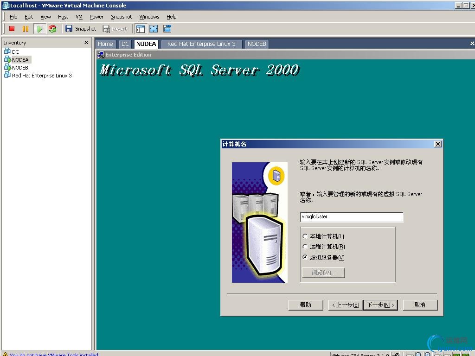Screen dimensions: 475x356
Task: Select 远程计算机(R) radio button
Action: pyautogui.click(x=305, y=247)
